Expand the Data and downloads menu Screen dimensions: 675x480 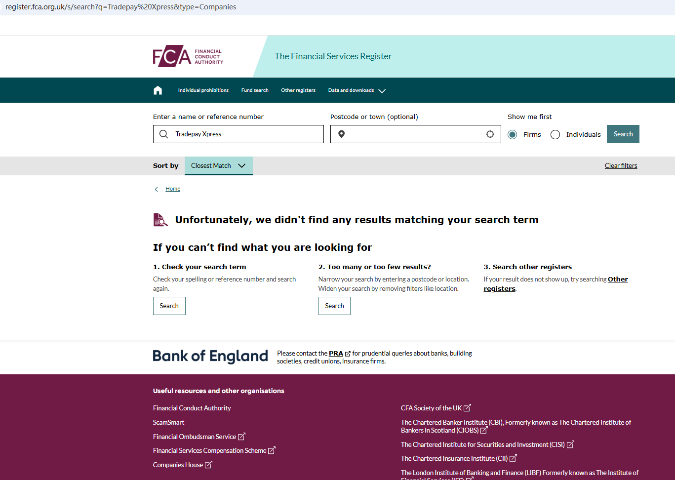coord(357,90)
